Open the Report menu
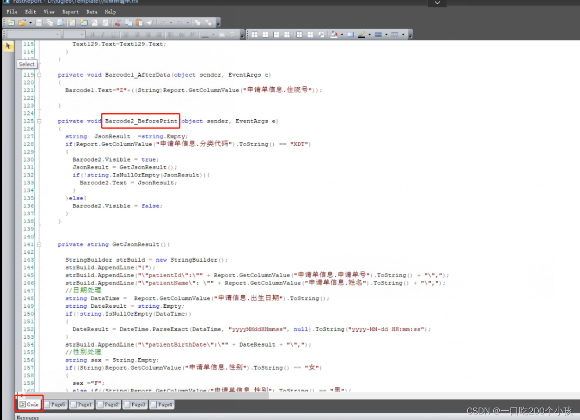 coord(71,12)
